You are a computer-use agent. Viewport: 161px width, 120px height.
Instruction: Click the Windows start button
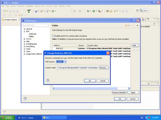click(x=7, y=118)
